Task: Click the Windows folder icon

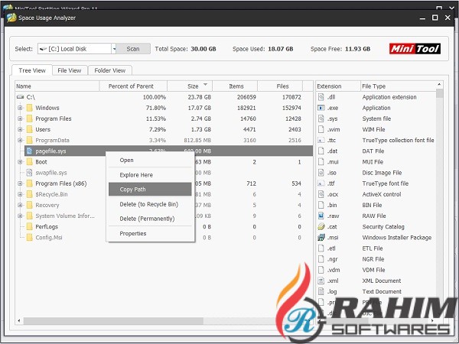Action: (29, 108)
